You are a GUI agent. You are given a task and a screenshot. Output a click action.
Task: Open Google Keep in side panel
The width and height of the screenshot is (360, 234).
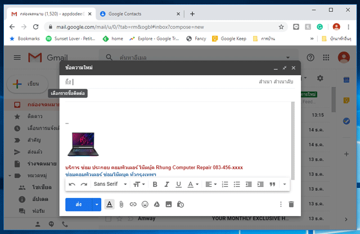click(346, 100)
